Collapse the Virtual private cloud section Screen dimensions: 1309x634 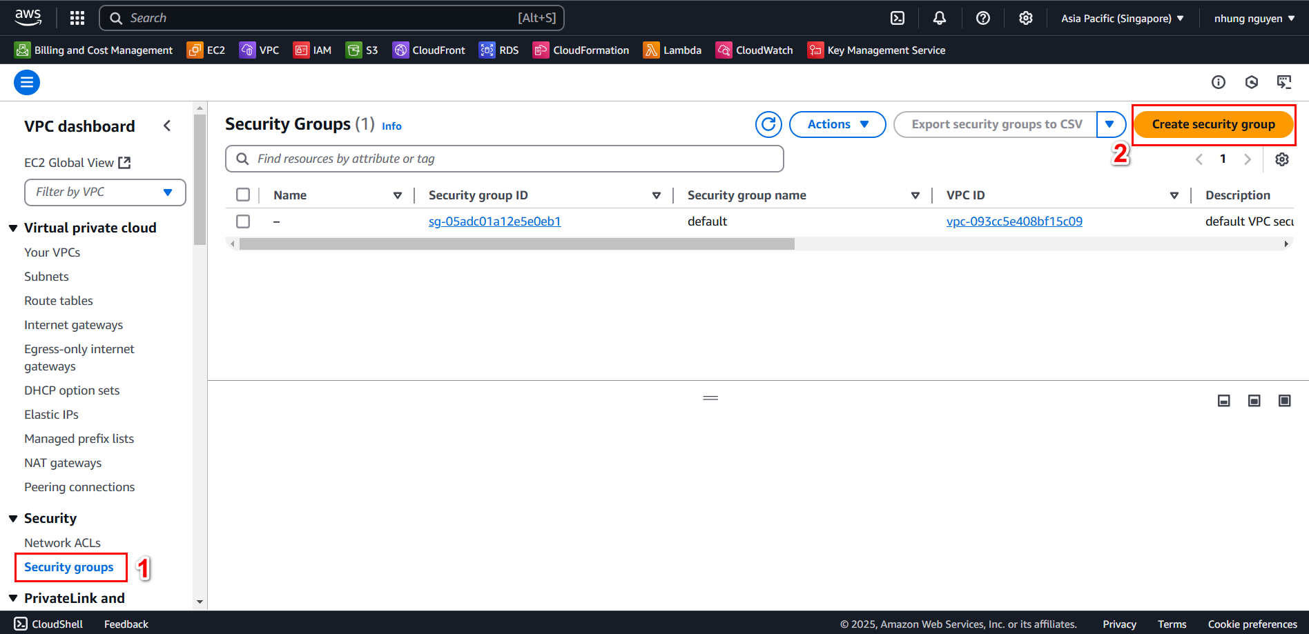pos(13,228)
